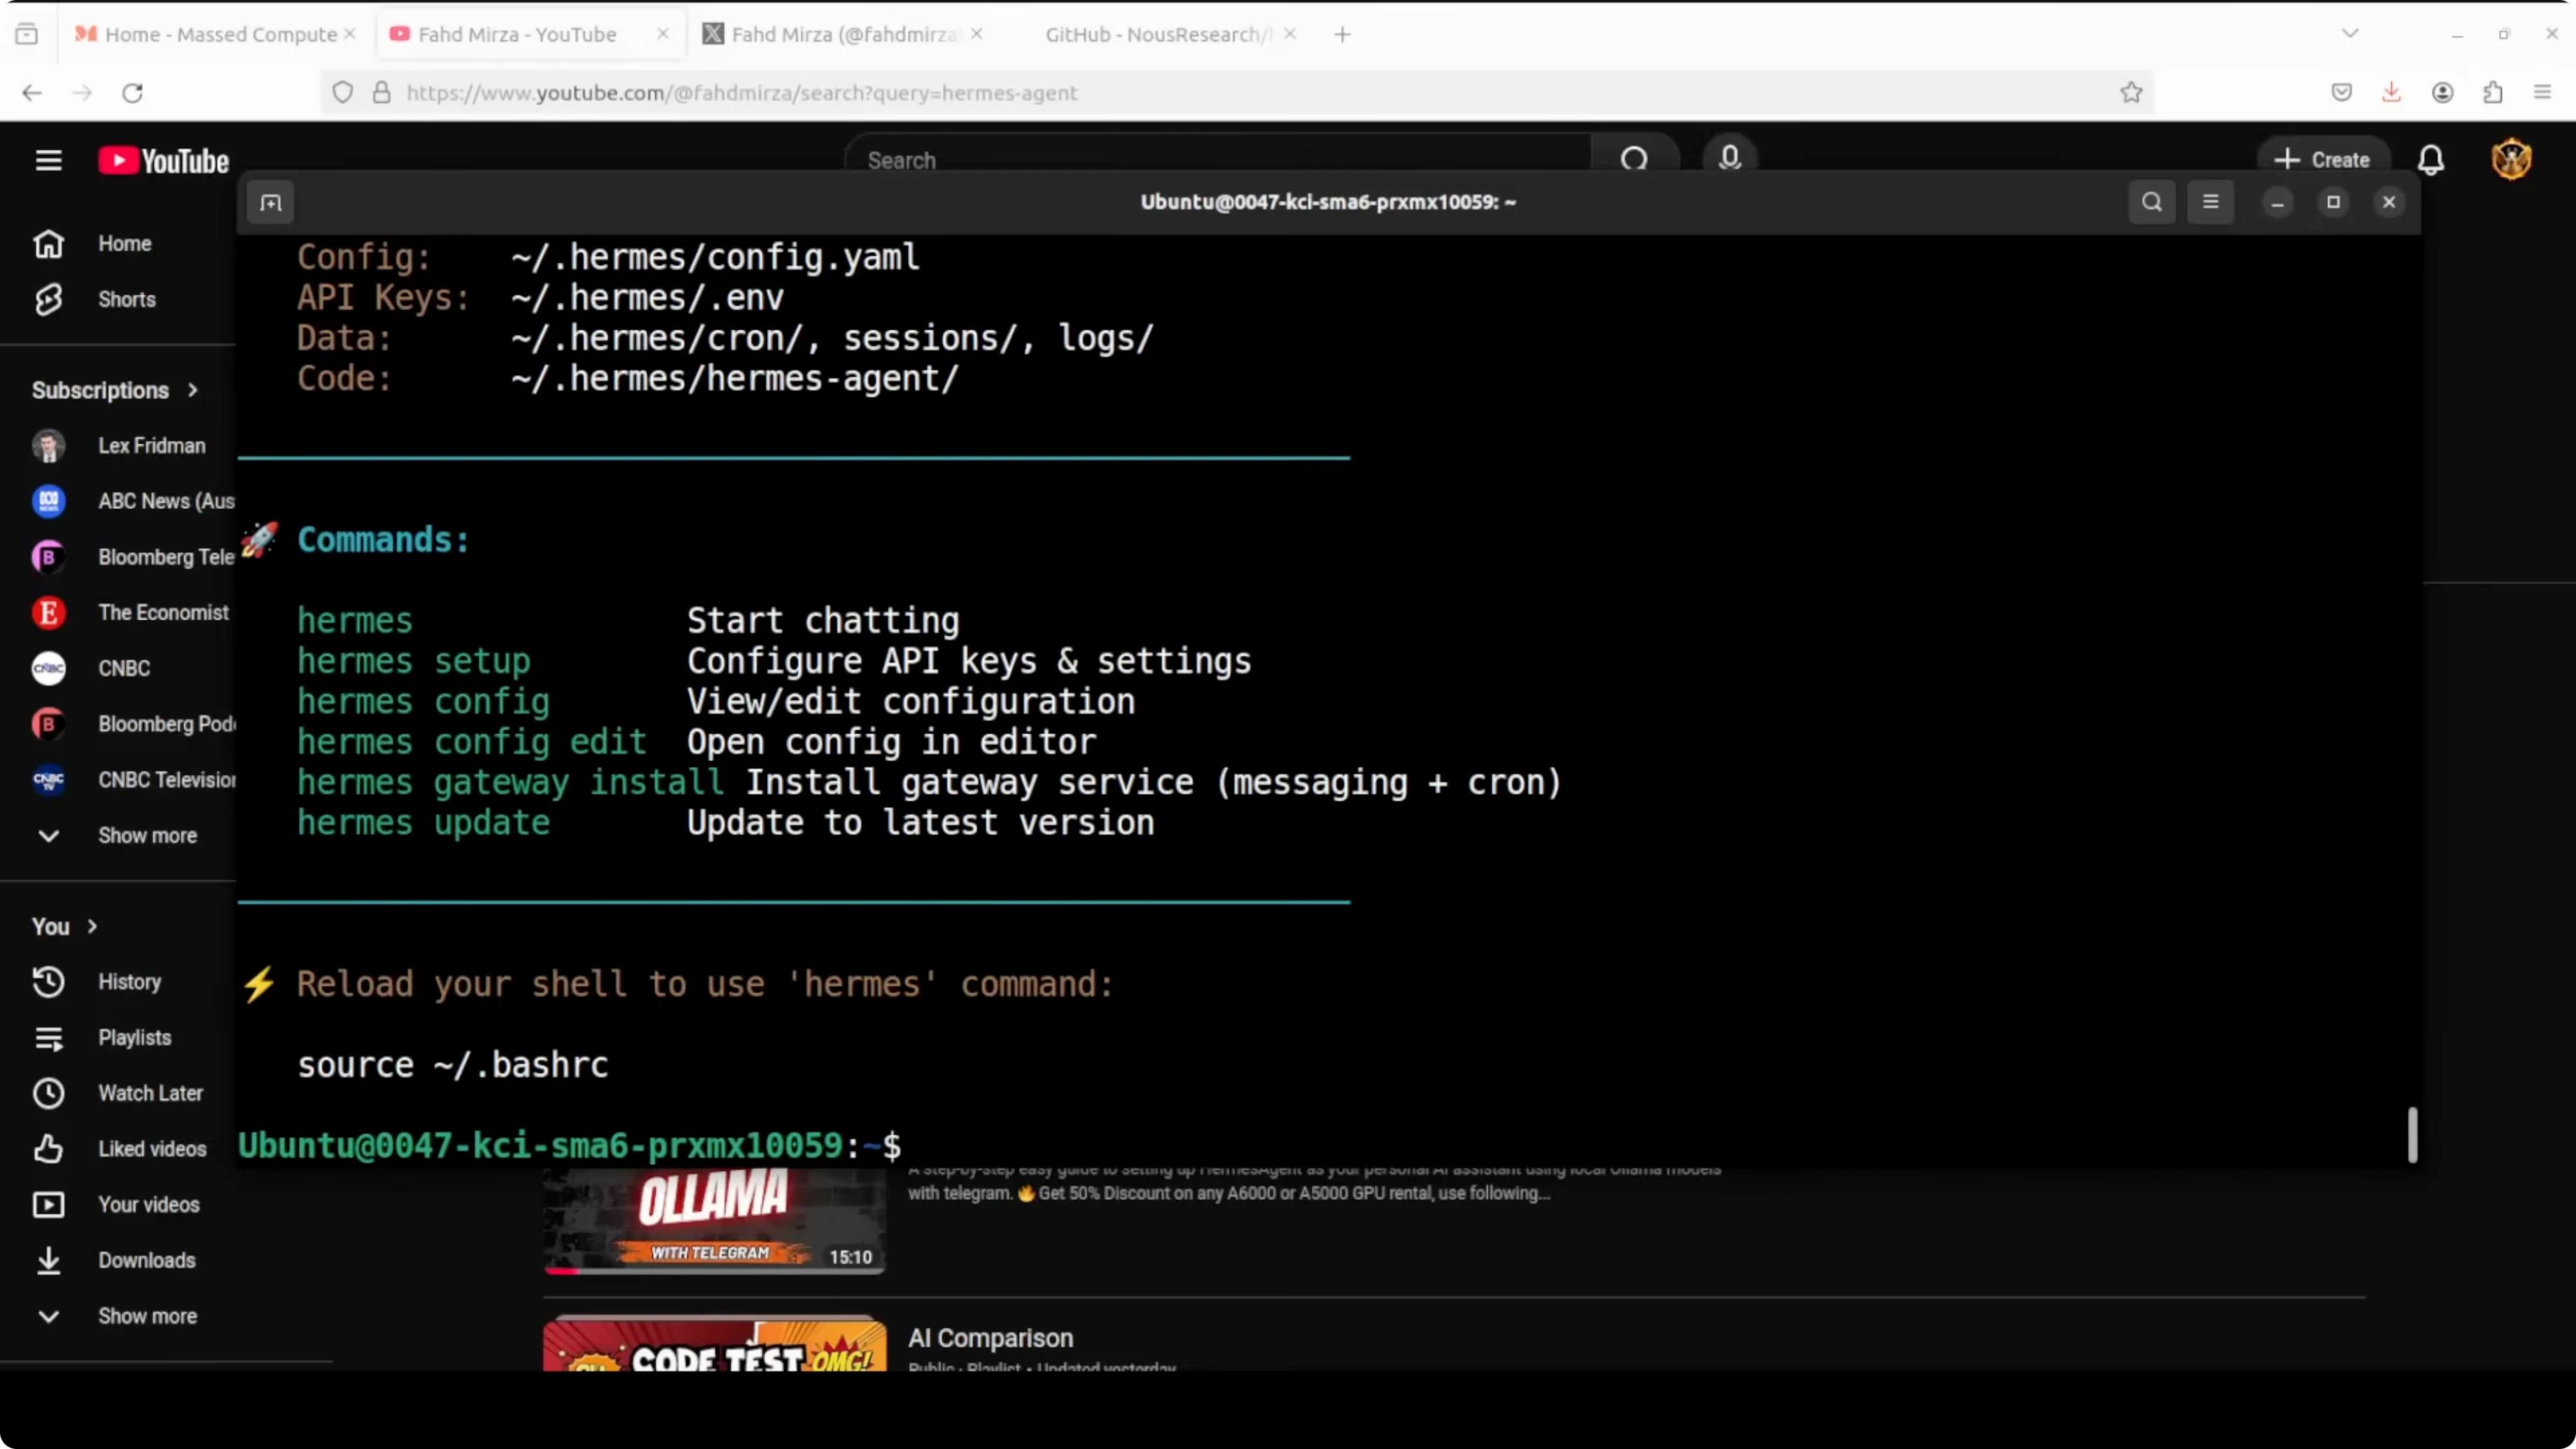Switch to Home - Massed Compute tab
Image resolution: width=2576 pixels, height=1449 pixels.
220,34
